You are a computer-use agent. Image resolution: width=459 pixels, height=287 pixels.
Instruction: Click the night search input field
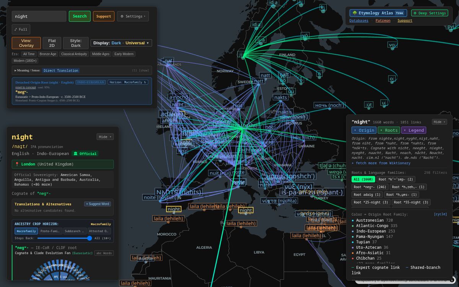tap(39, 16)
